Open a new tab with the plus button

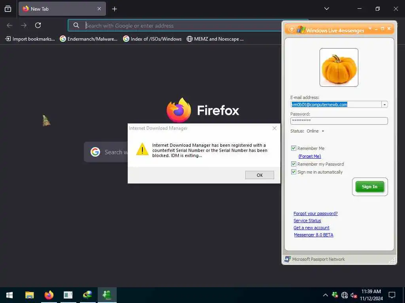(x=114, y=9)
